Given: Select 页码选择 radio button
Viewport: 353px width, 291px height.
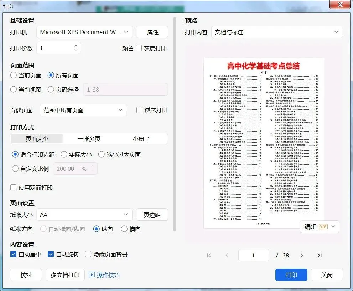Looking at the screenshot, I should [x=51, y=90].
